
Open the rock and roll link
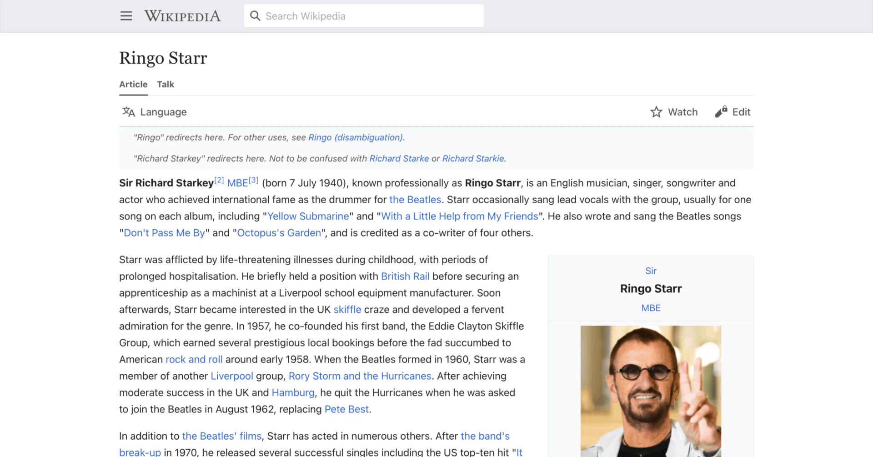[194, 359]
